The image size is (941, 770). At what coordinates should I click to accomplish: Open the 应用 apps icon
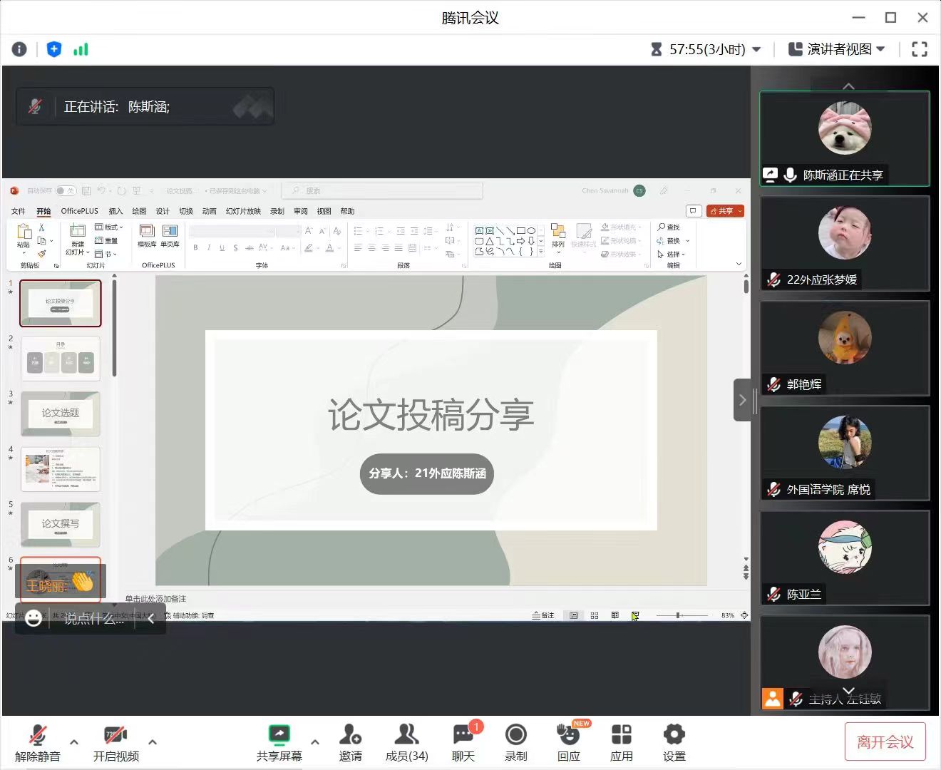(621, 741)
